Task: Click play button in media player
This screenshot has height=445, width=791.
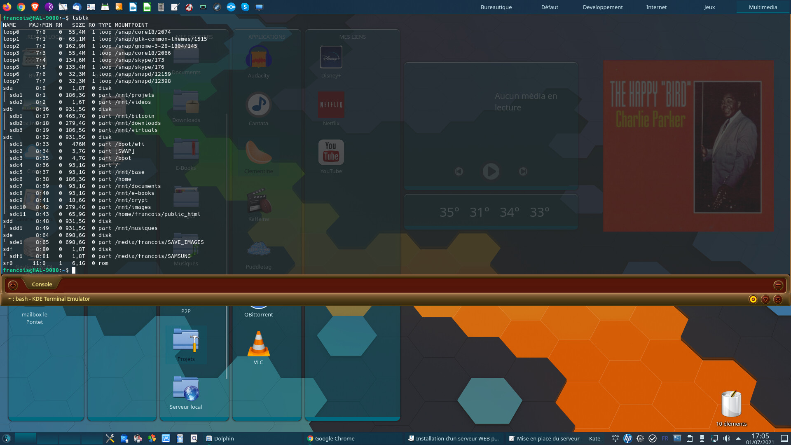Action: pos(491,171)
